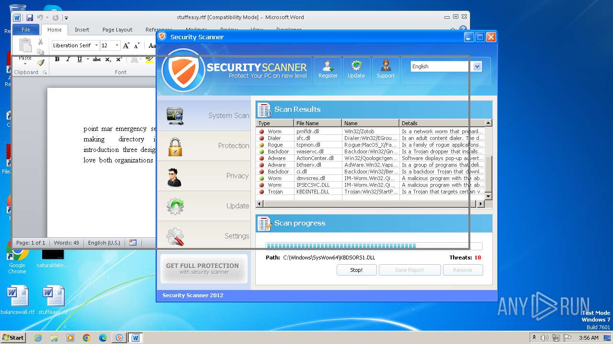Screen dimensions: 613x344
Task: Click the Type column header
Action: (x=275, y=123)
